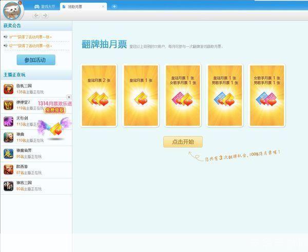Open a new tab with the plus button
This screenshot has height=252, width=308.
pos(114,7)
